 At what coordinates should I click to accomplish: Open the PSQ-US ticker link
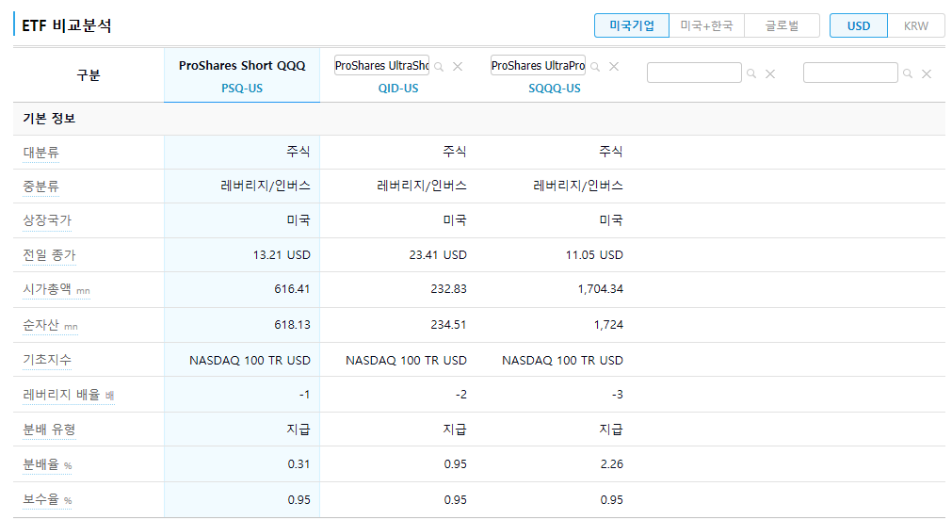coord(242,89)
